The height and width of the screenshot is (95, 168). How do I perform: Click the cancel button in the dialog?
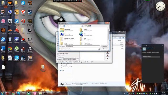(105, 49)
